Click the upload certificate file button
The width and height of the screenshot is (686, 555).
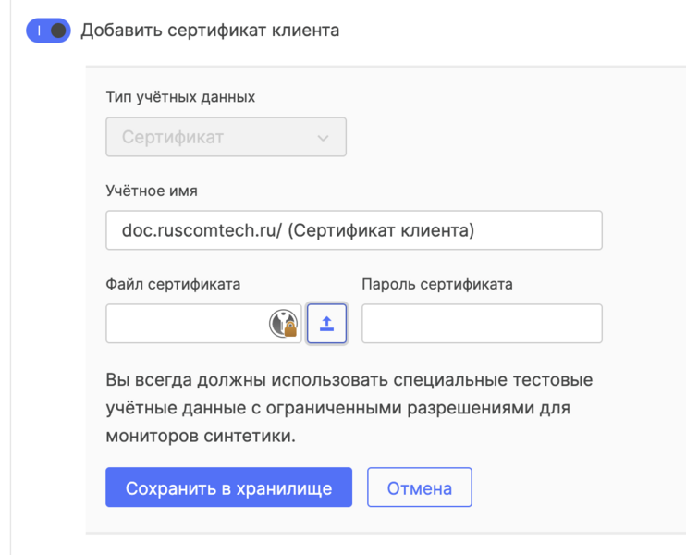[326, 324]
